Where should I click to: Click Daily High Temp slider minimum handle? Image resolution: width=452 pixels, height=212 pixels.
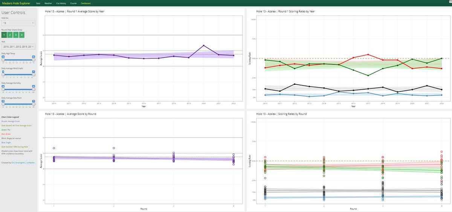pyautogui.click(x=3, y=60)
